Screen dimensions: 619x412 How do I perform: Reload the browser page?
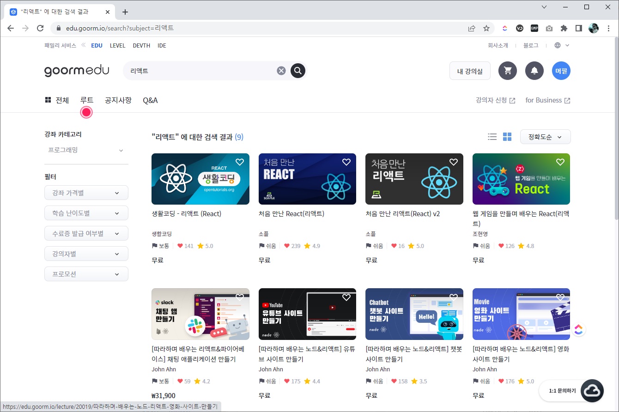point(40,28)
